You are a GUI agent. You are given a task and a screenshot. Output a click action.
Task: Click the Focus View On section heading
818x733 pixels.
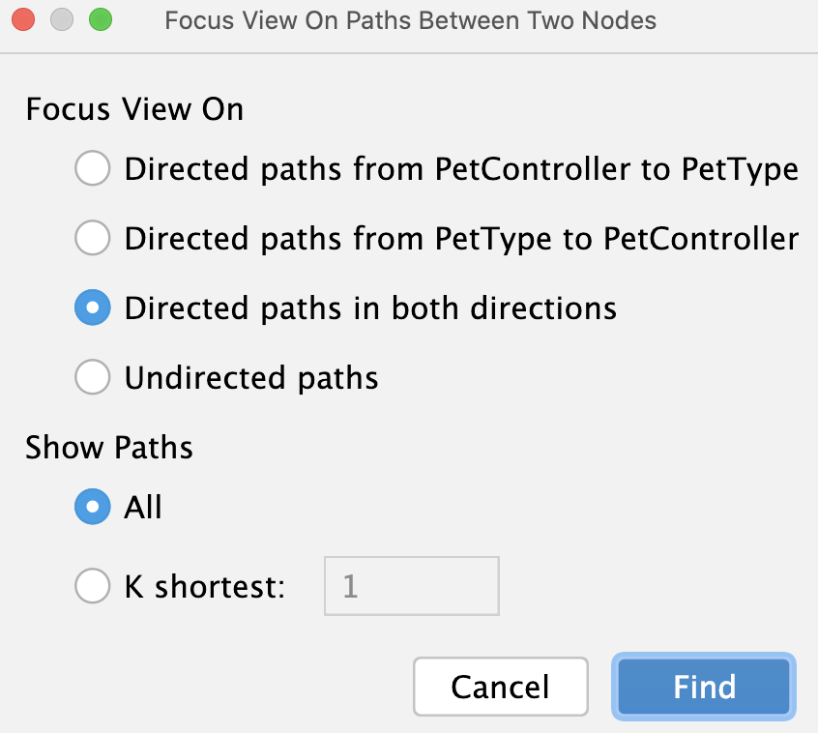133,109
